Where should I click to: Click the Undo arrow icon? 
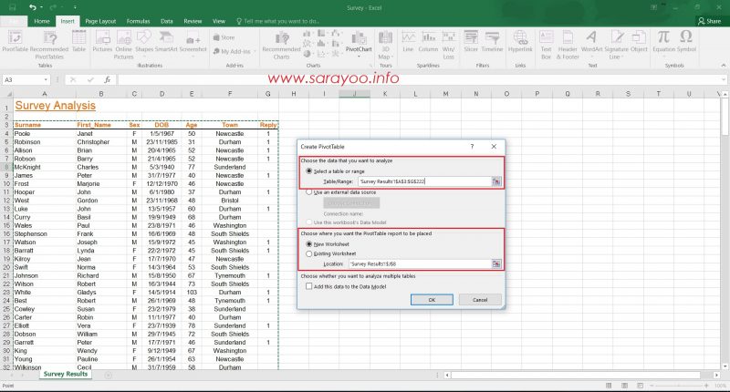pos(32,7)
